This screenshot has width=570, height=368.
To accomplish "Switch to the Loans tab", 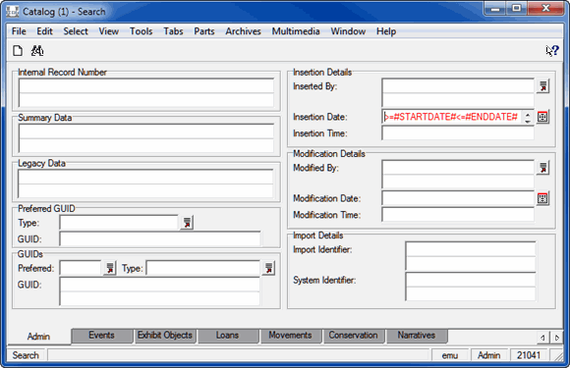I will (228, 336).
